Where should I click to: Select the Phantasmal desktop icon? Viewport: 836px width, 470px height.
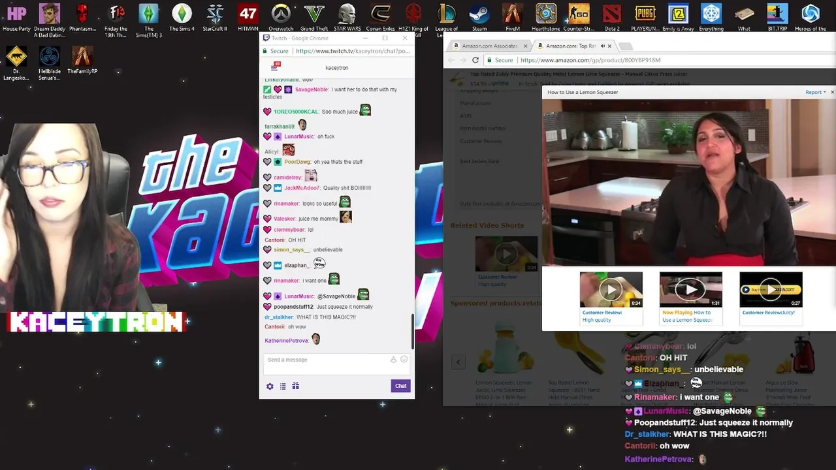[x=82, y=18]
